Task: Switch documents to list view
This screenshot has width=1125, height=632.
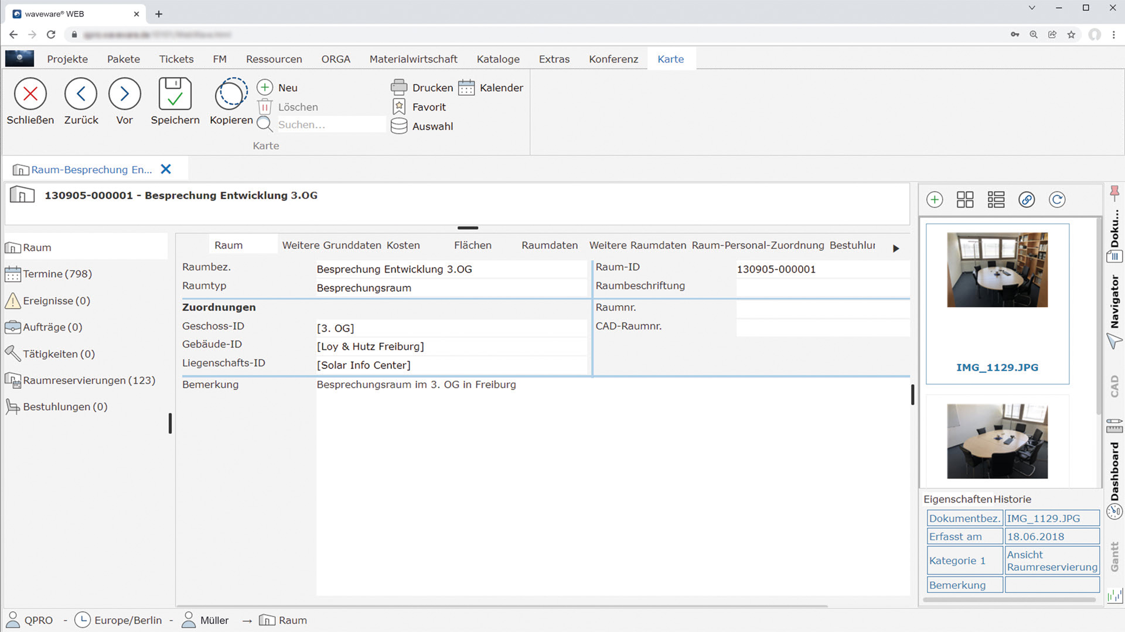Action: 996,200
